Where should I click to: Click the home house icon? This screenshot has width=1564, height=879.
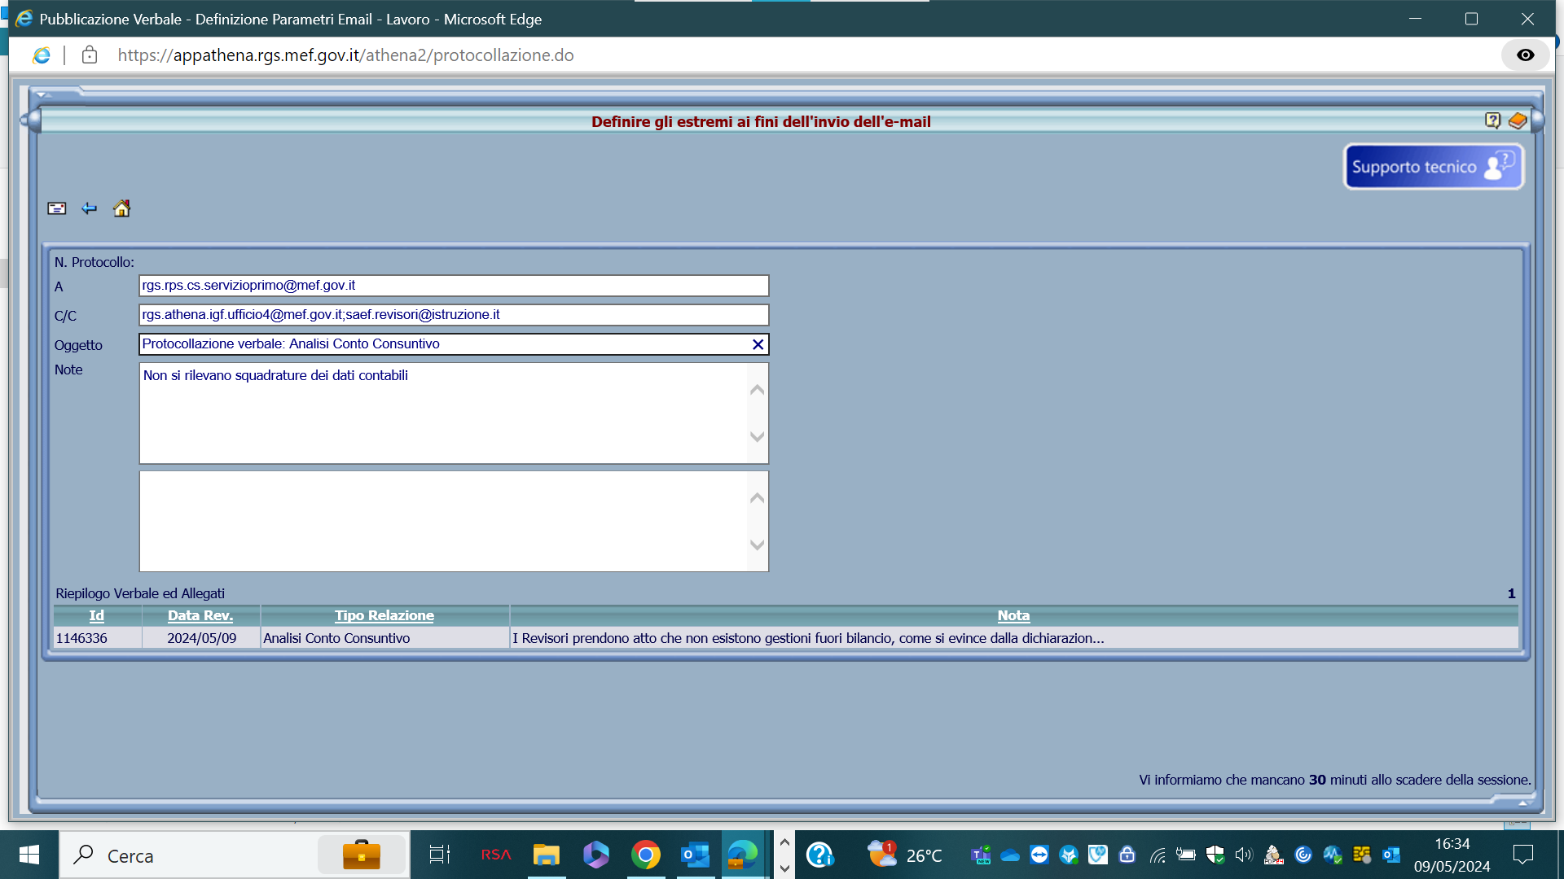(x=121, y=208)
